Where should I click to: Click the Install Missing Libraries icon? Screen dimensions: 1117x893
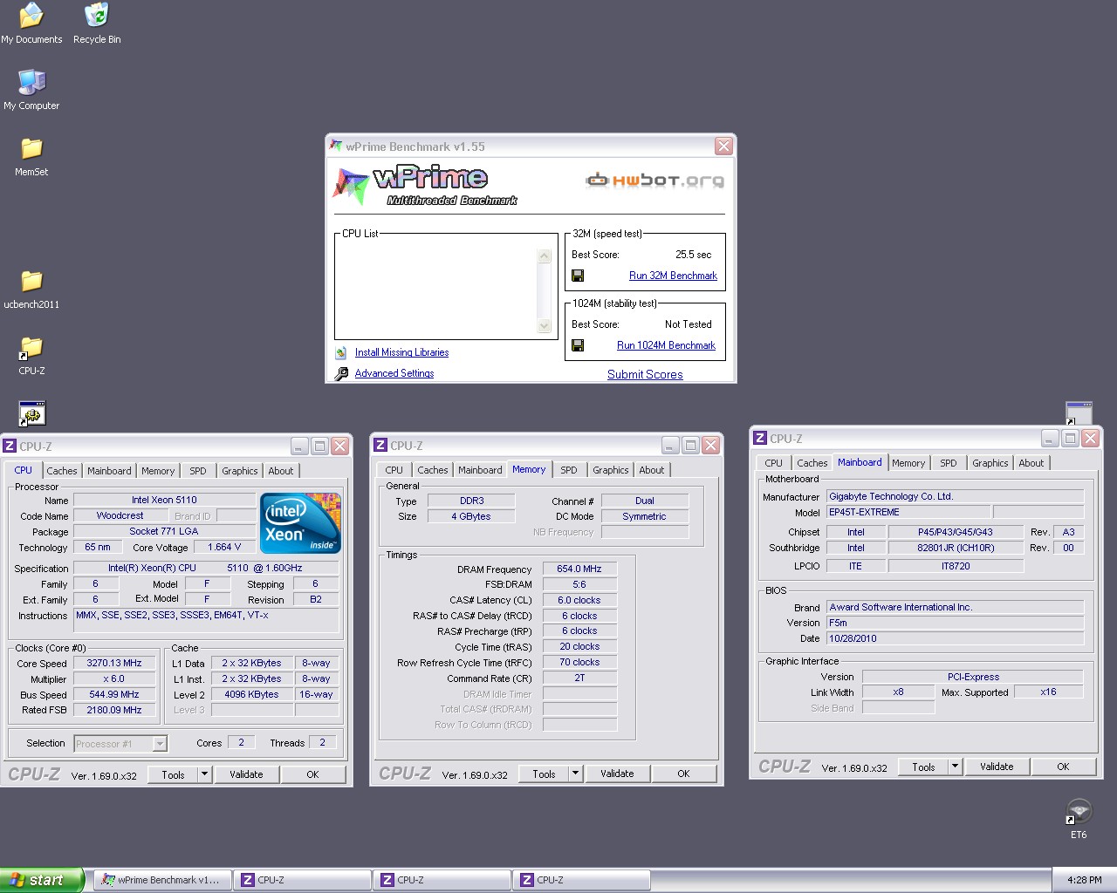pos(341,352)
